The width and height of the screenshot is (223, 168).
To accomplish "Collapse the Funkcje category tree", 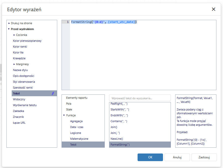I will (64, 115).
